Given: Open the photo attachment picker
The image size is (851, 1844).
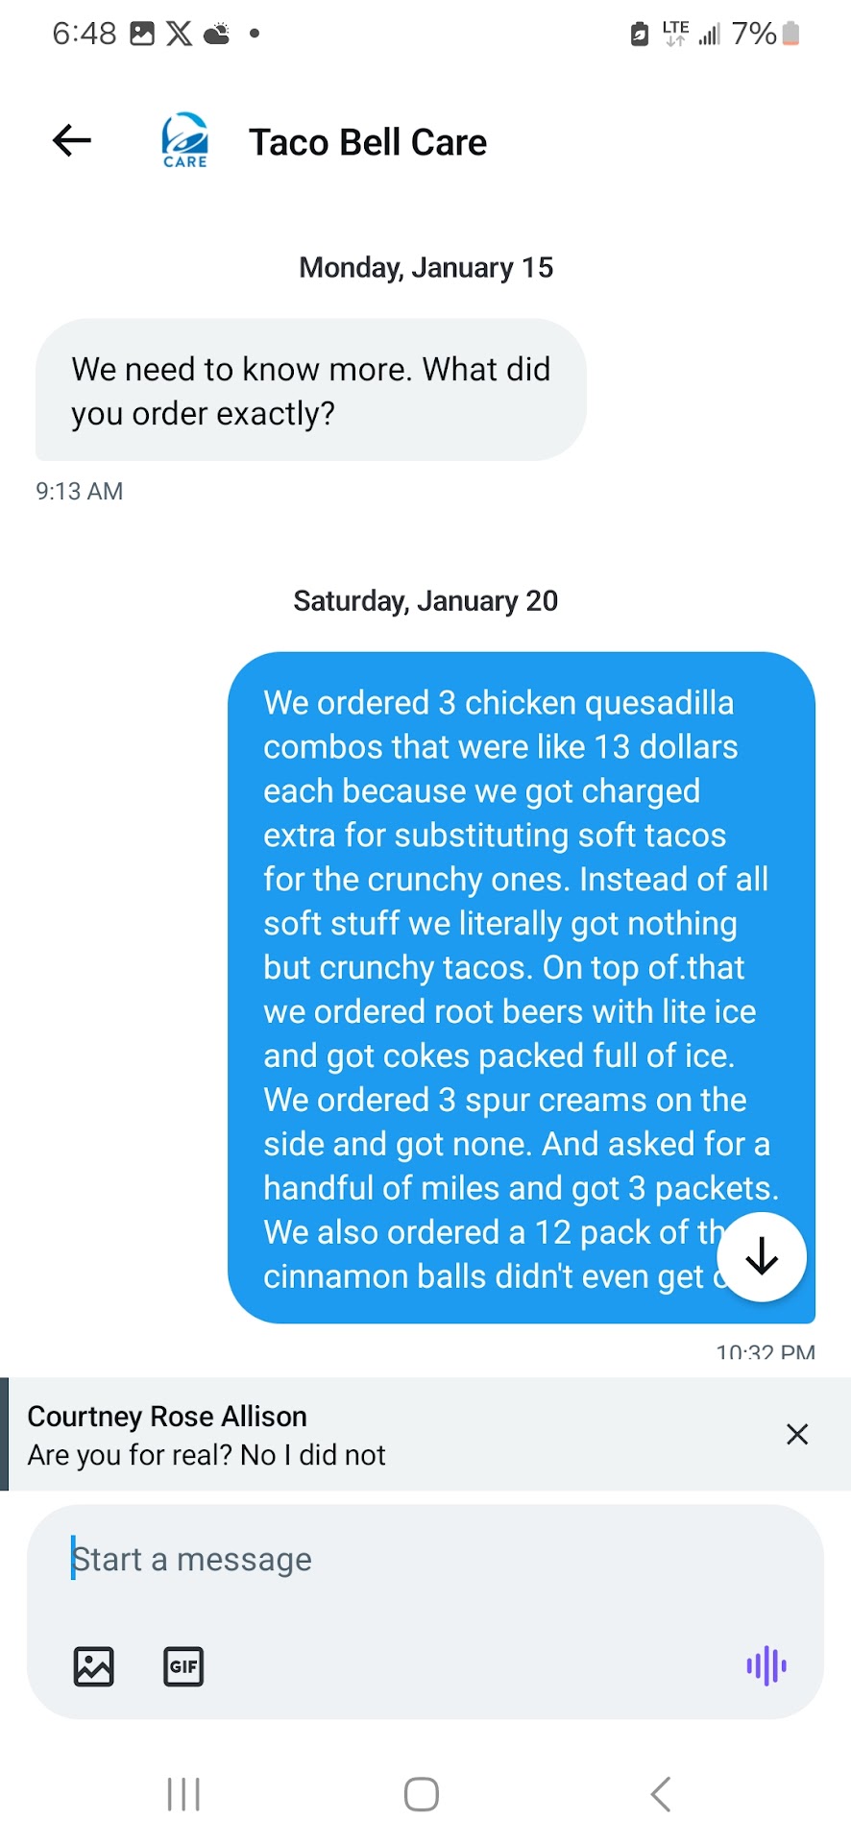Looking at the screenshot, I should click(x=94, y=1666).
